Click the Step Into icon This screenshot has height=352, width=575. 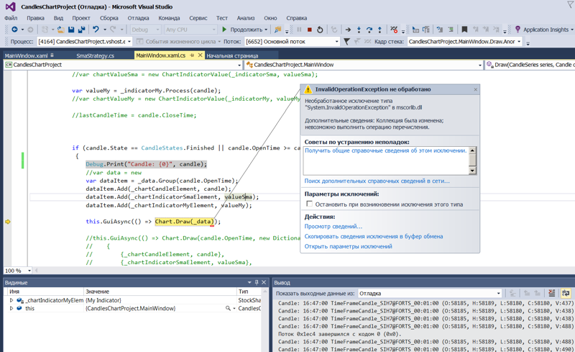click(x=359, y=30)
